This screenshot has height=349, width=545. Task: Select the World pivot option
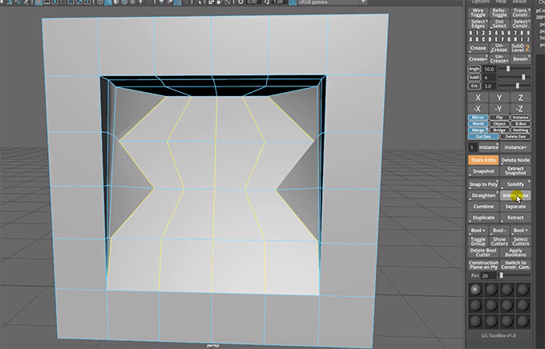click(478, 123)
